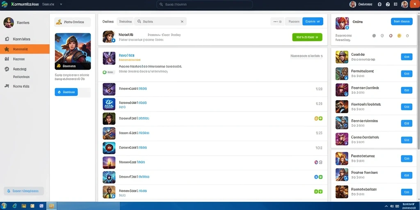
Task: Open the raccoon-like character thumbnail in the right list
Action: pyautogui.click(x=342, y=107)
